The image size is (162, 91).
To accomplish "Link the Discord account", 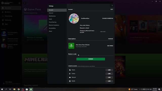I will point(109,77).
